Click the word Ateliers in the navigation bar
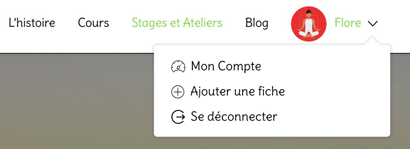 203,23
